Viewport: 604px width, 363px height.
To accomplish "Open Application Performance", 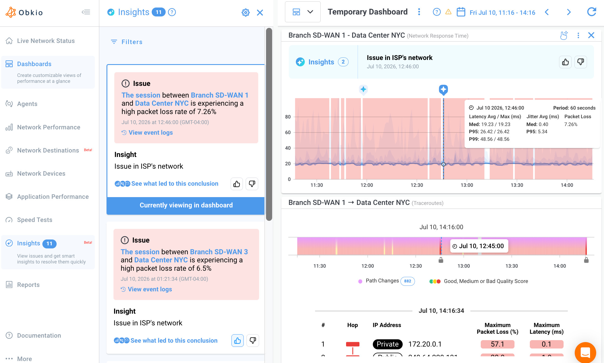I will [53, 197].
